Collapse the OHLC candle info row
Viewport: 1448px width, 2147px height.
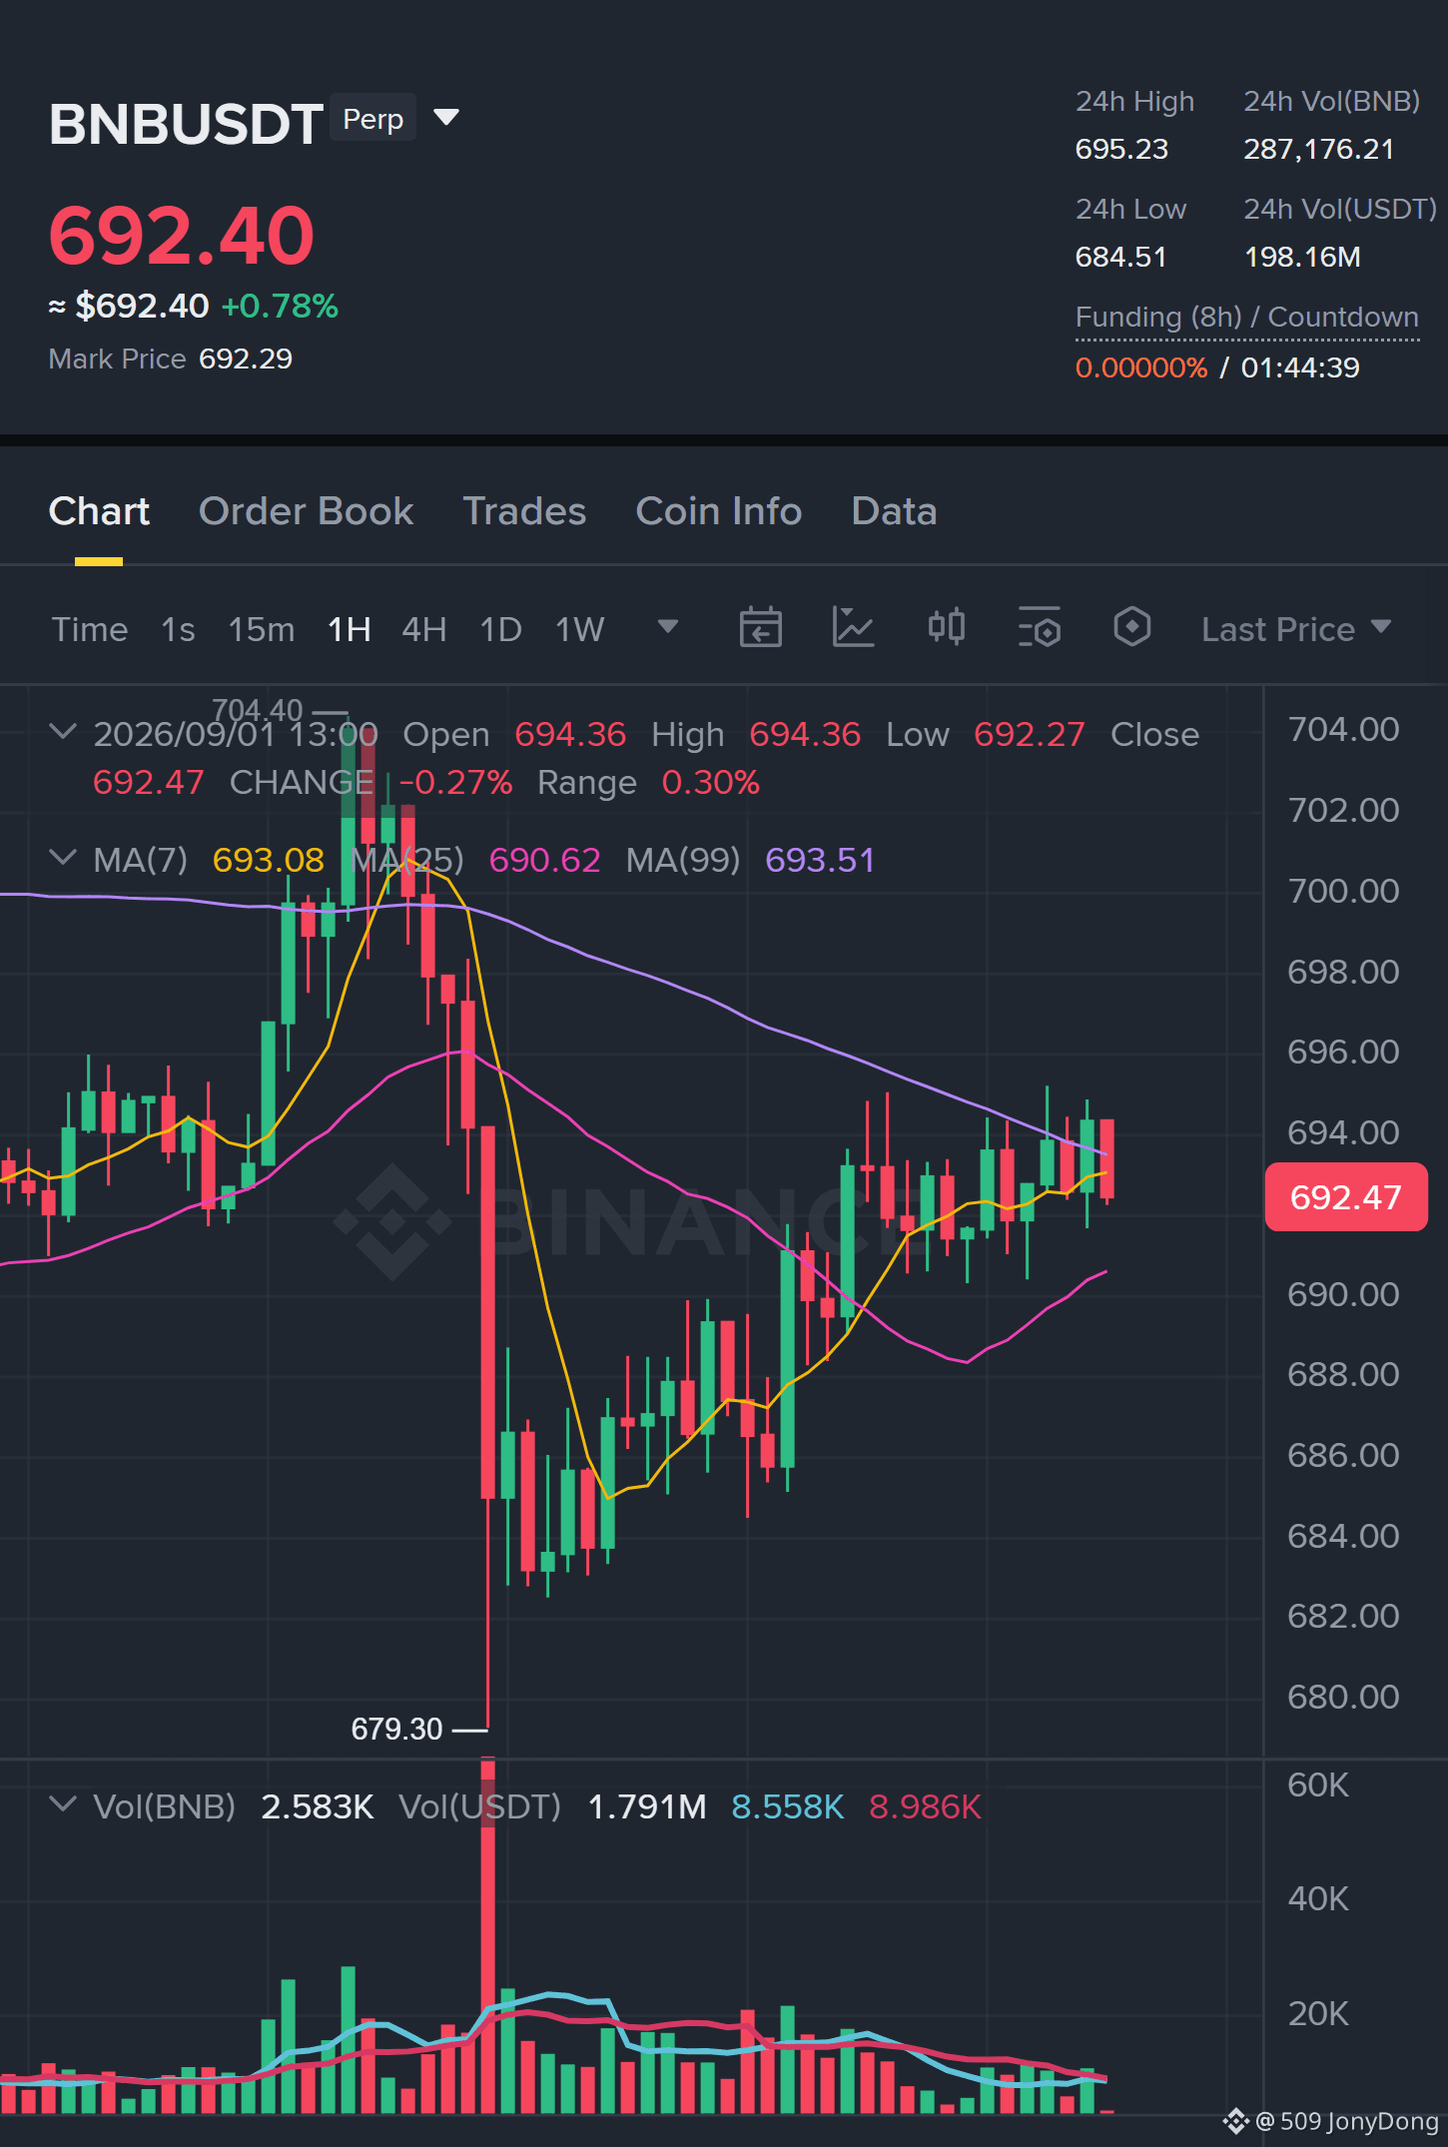(62, 733)
